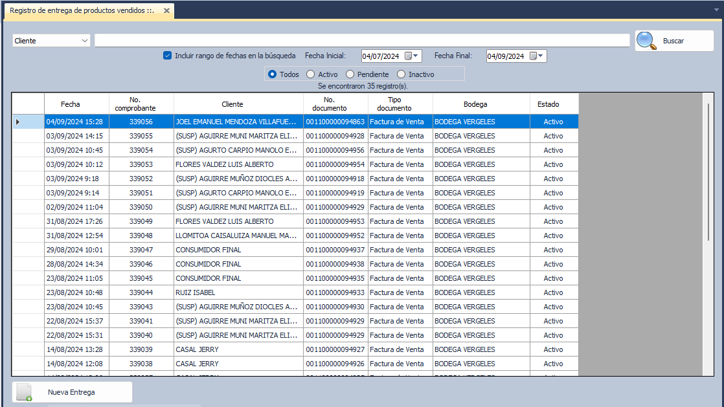Open the tab list arrow at top right

[x=717, y=10]
